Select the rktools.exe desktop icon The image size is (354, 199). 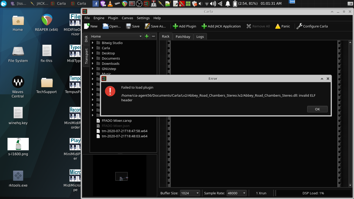click(x=18, y=178)
